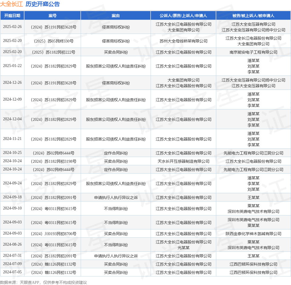Click 买卖合同纠纷 in the 苏1182民初222号 row

coord(116,52)
